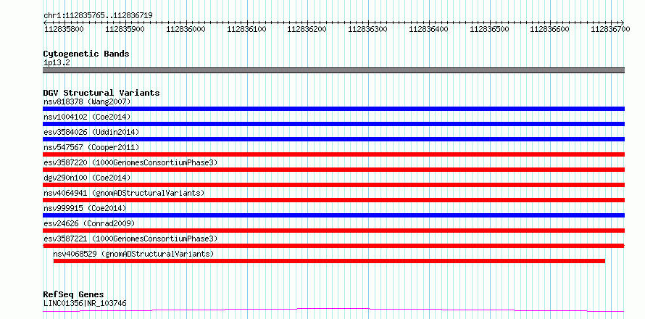Screen dimensions: 645x319
Task: Select the gray 1p13.2 cytogenetic band bar
Action: (333, 70)
